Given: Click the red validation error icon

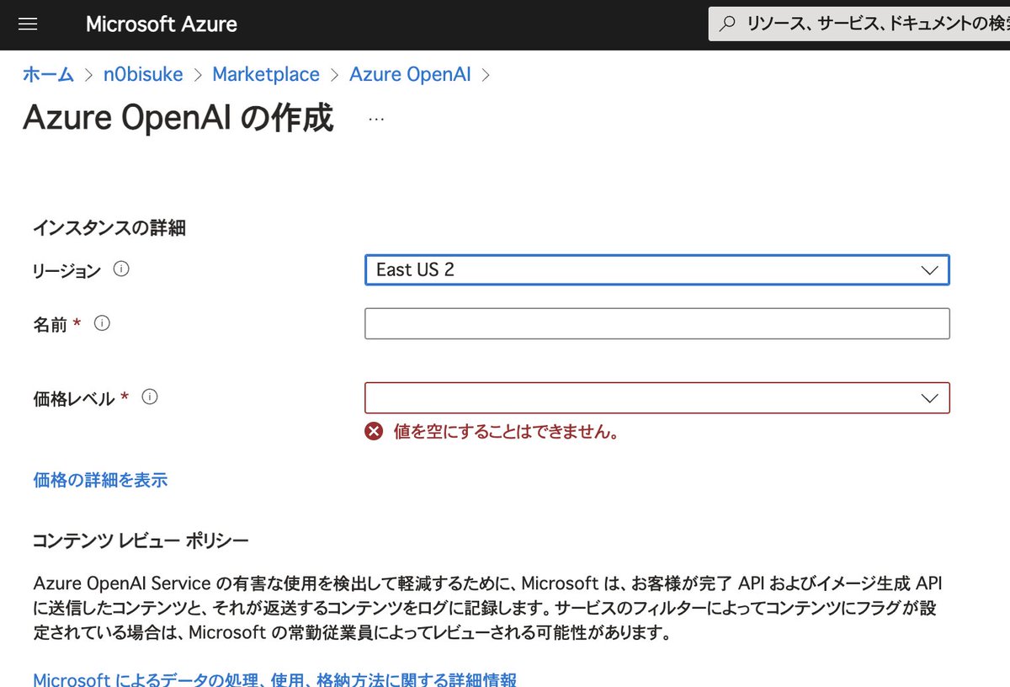Looking at the screenshot, I should pos(374,432).
